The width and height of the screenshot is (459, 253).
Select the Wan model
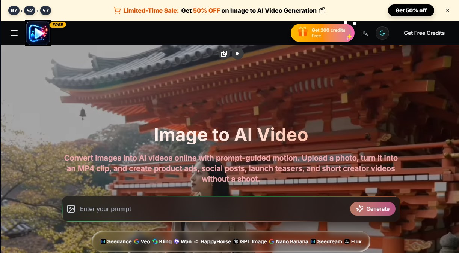point(183,241)
